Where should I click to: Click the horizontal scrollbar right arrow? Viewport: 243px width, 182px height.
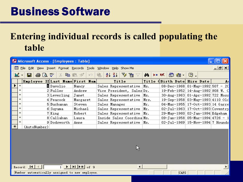click(x=226, y=167)
